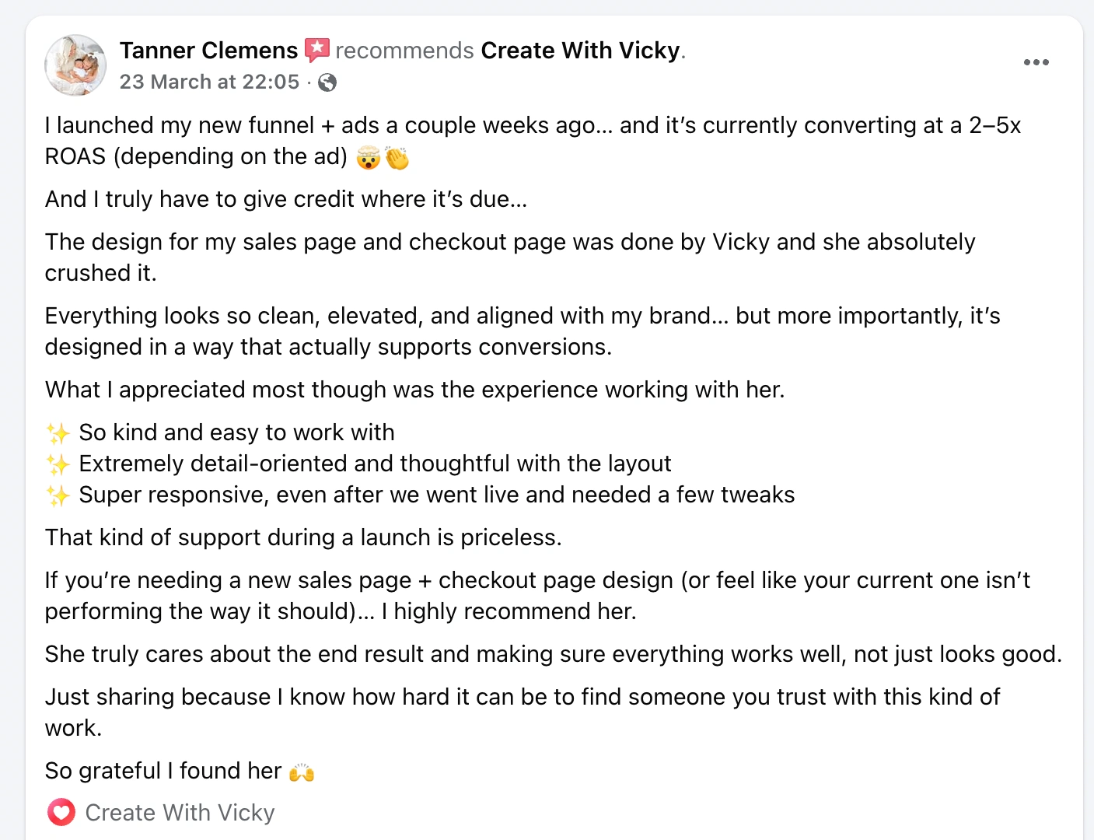This screenshot has width=1094, height=840.
Task: Open the 23 March at 22:05 timestamp
Action: [209, 82]
